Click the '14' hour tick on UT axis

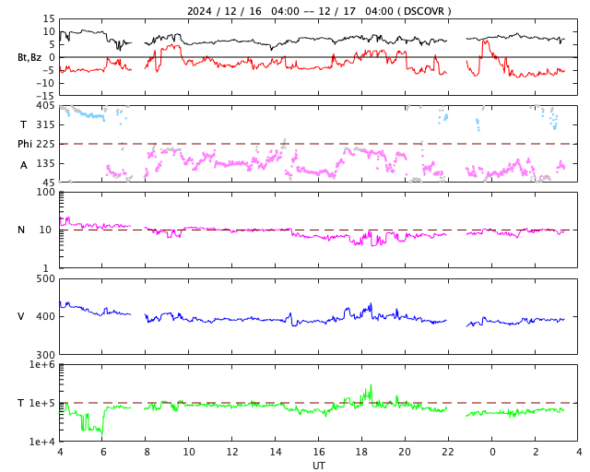(x=276, y=452)
